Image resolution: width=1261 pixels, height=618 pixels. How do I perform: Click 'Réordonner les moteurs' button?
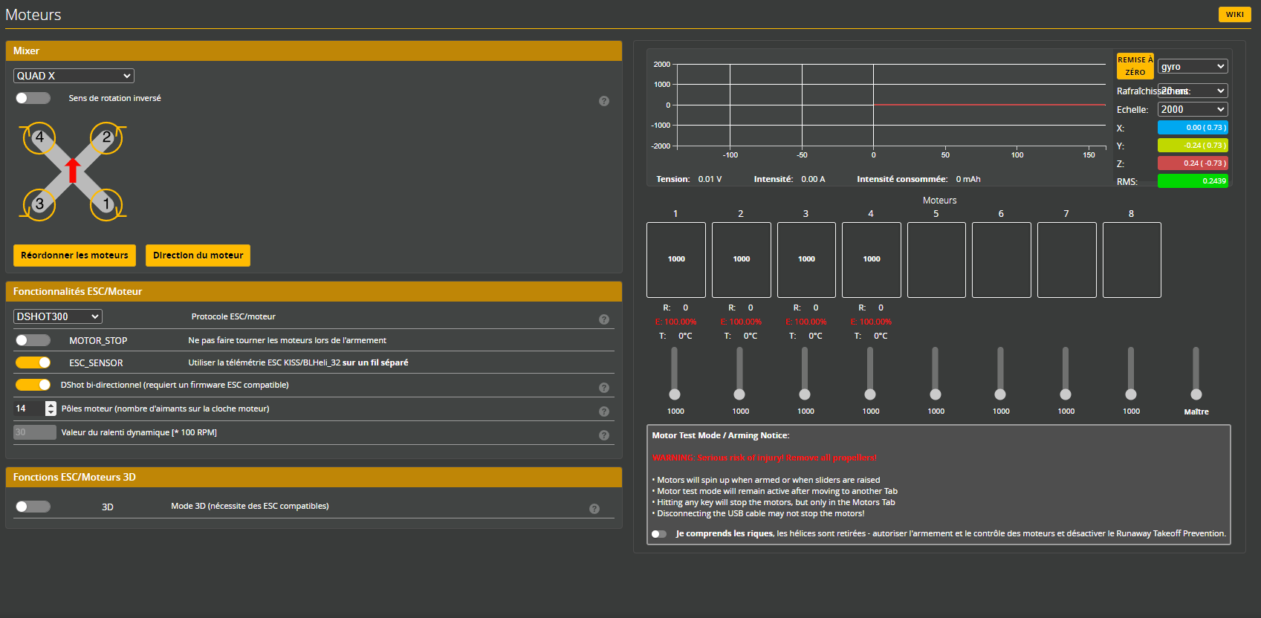(x=74, y=256)
